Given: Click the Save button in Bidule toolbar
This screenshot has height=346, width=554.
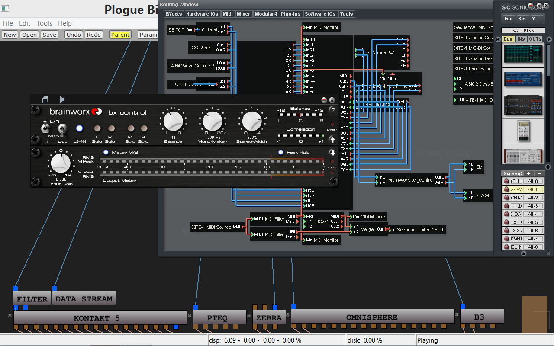Looking at the screenshot, I should 49,35.
